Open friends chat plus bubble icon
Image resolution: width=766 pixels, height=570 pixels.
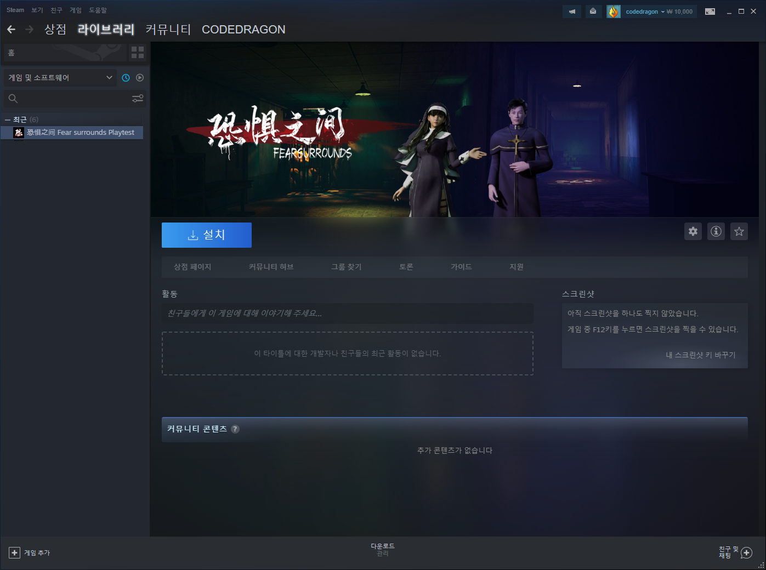tap(746, 553)
